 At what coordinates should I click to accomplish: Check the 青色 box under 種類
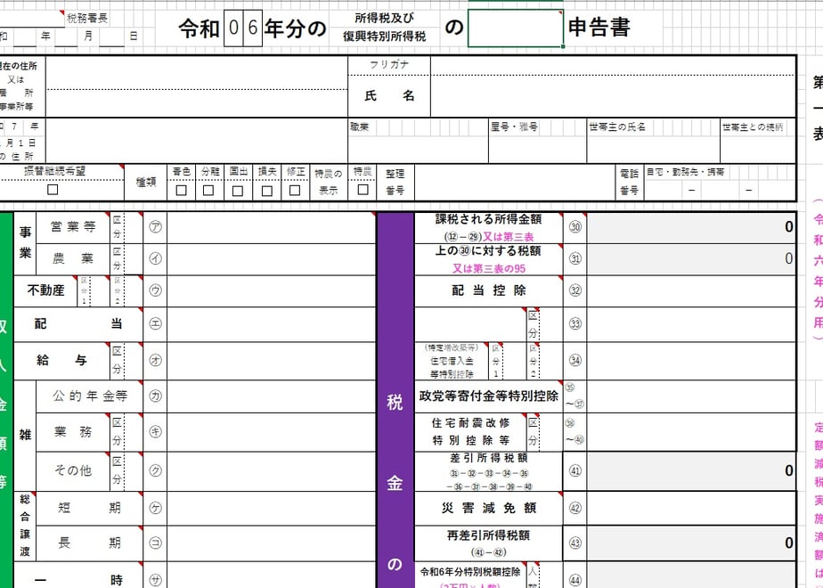pyautogui.click(x=181, y=190)
